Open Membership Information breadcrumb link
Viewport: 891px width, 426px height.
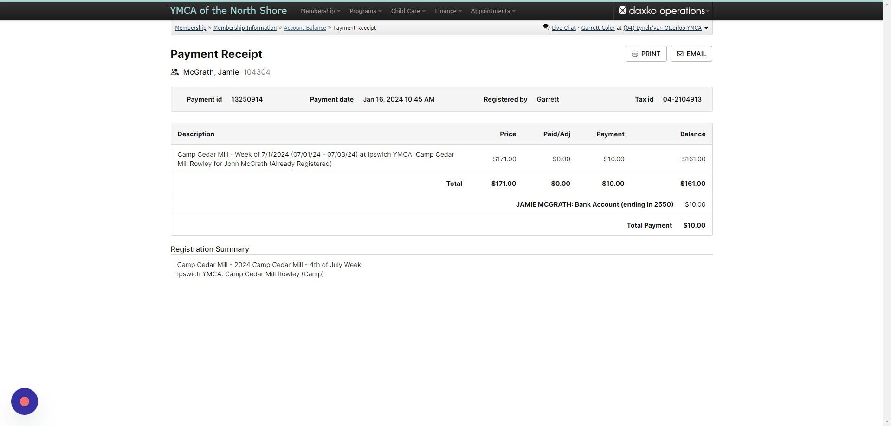click(x=245, y=28)
